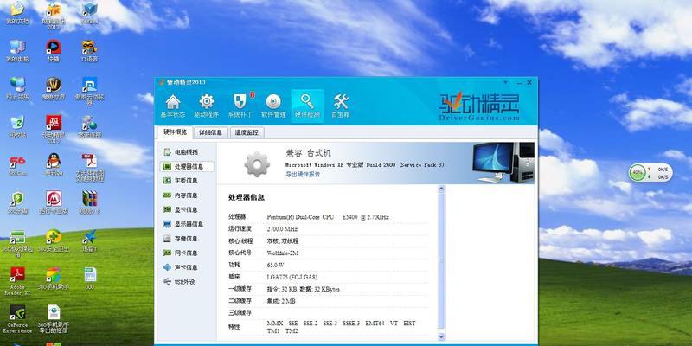Viewport: 692px width, 346px height.
Task: Select 处理器信息 in the sidebar
Action: point(187,166)
